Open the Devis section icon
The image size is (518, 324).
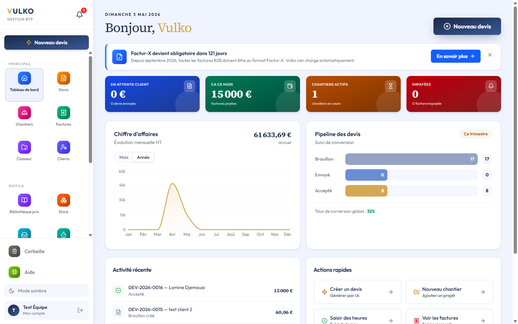[x=64, y=78]
